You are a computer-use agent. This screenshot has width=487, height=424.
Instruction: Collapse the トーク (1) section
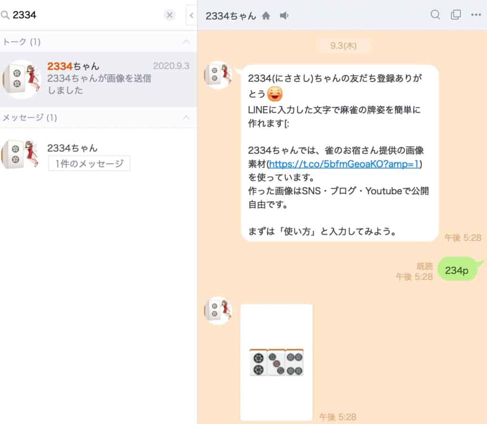(186, 41)
